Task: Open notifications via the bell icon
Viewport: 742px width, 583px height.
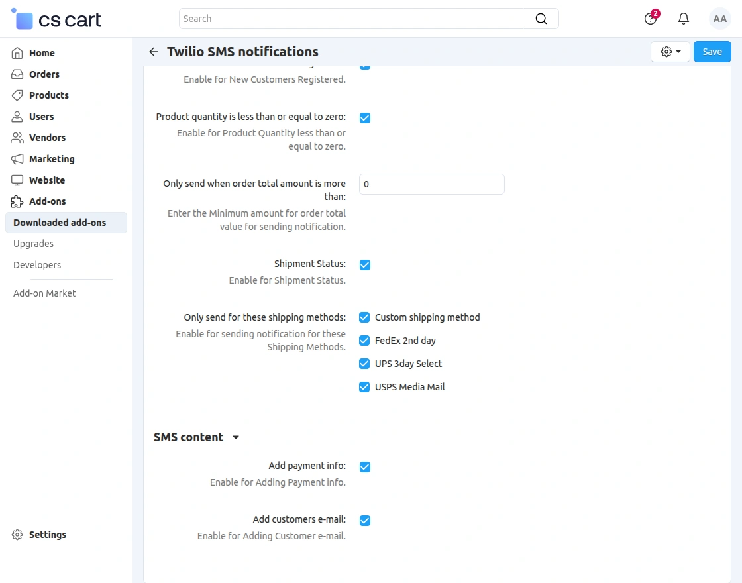Action: pyautogui.click(x=683, y=19)
